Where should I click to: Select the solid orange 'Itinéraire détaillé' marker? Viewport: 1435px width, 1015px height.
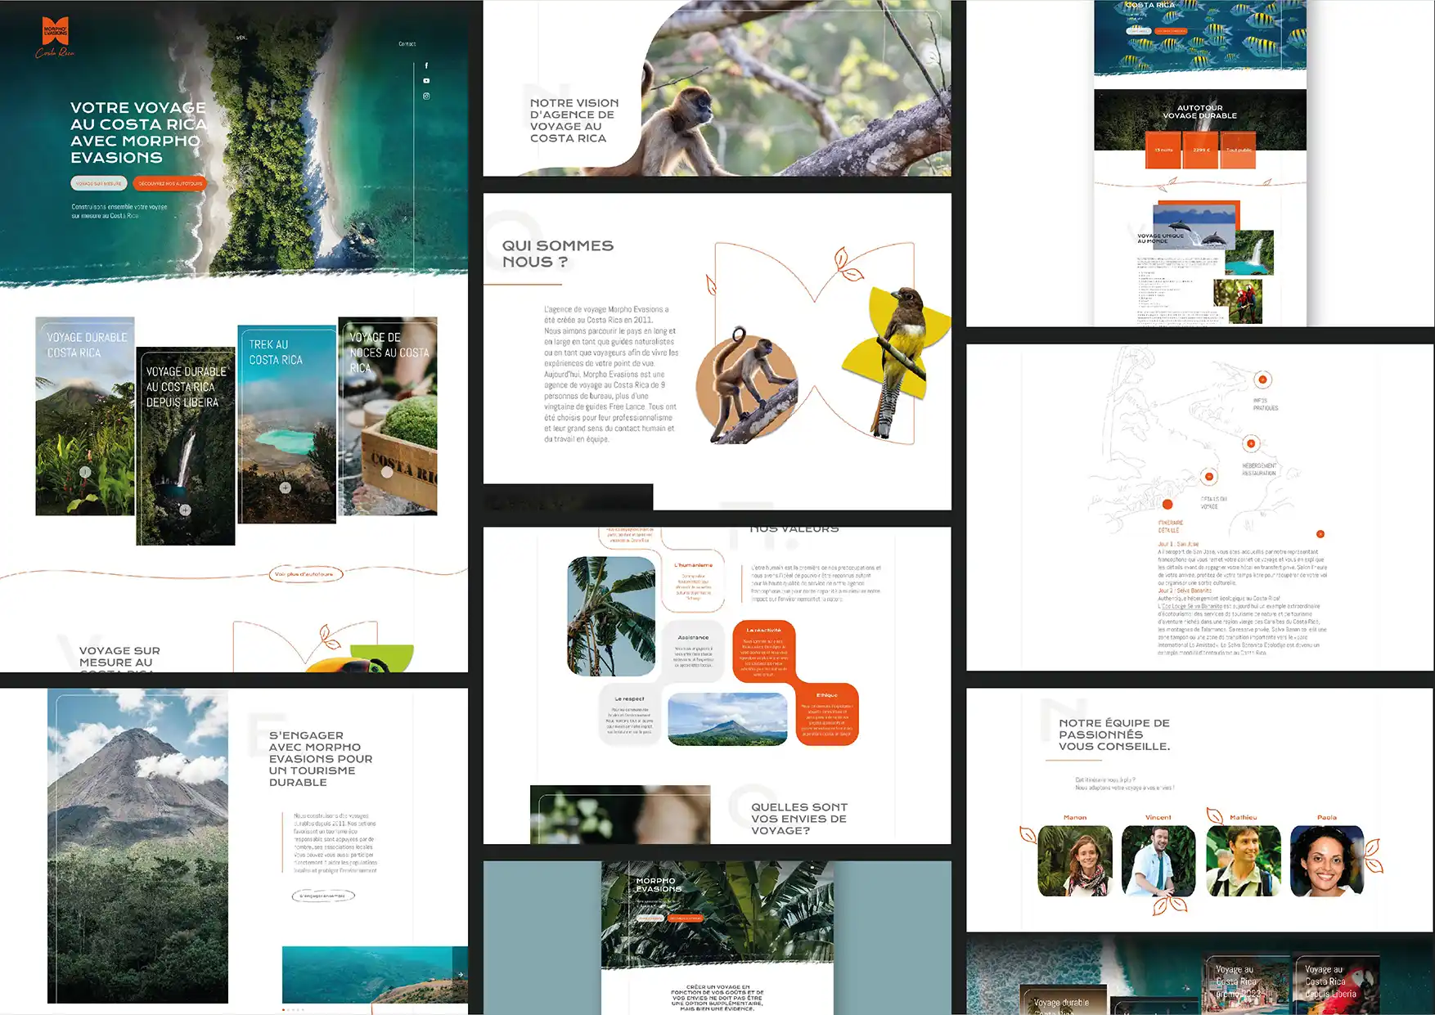(1167, 505)
